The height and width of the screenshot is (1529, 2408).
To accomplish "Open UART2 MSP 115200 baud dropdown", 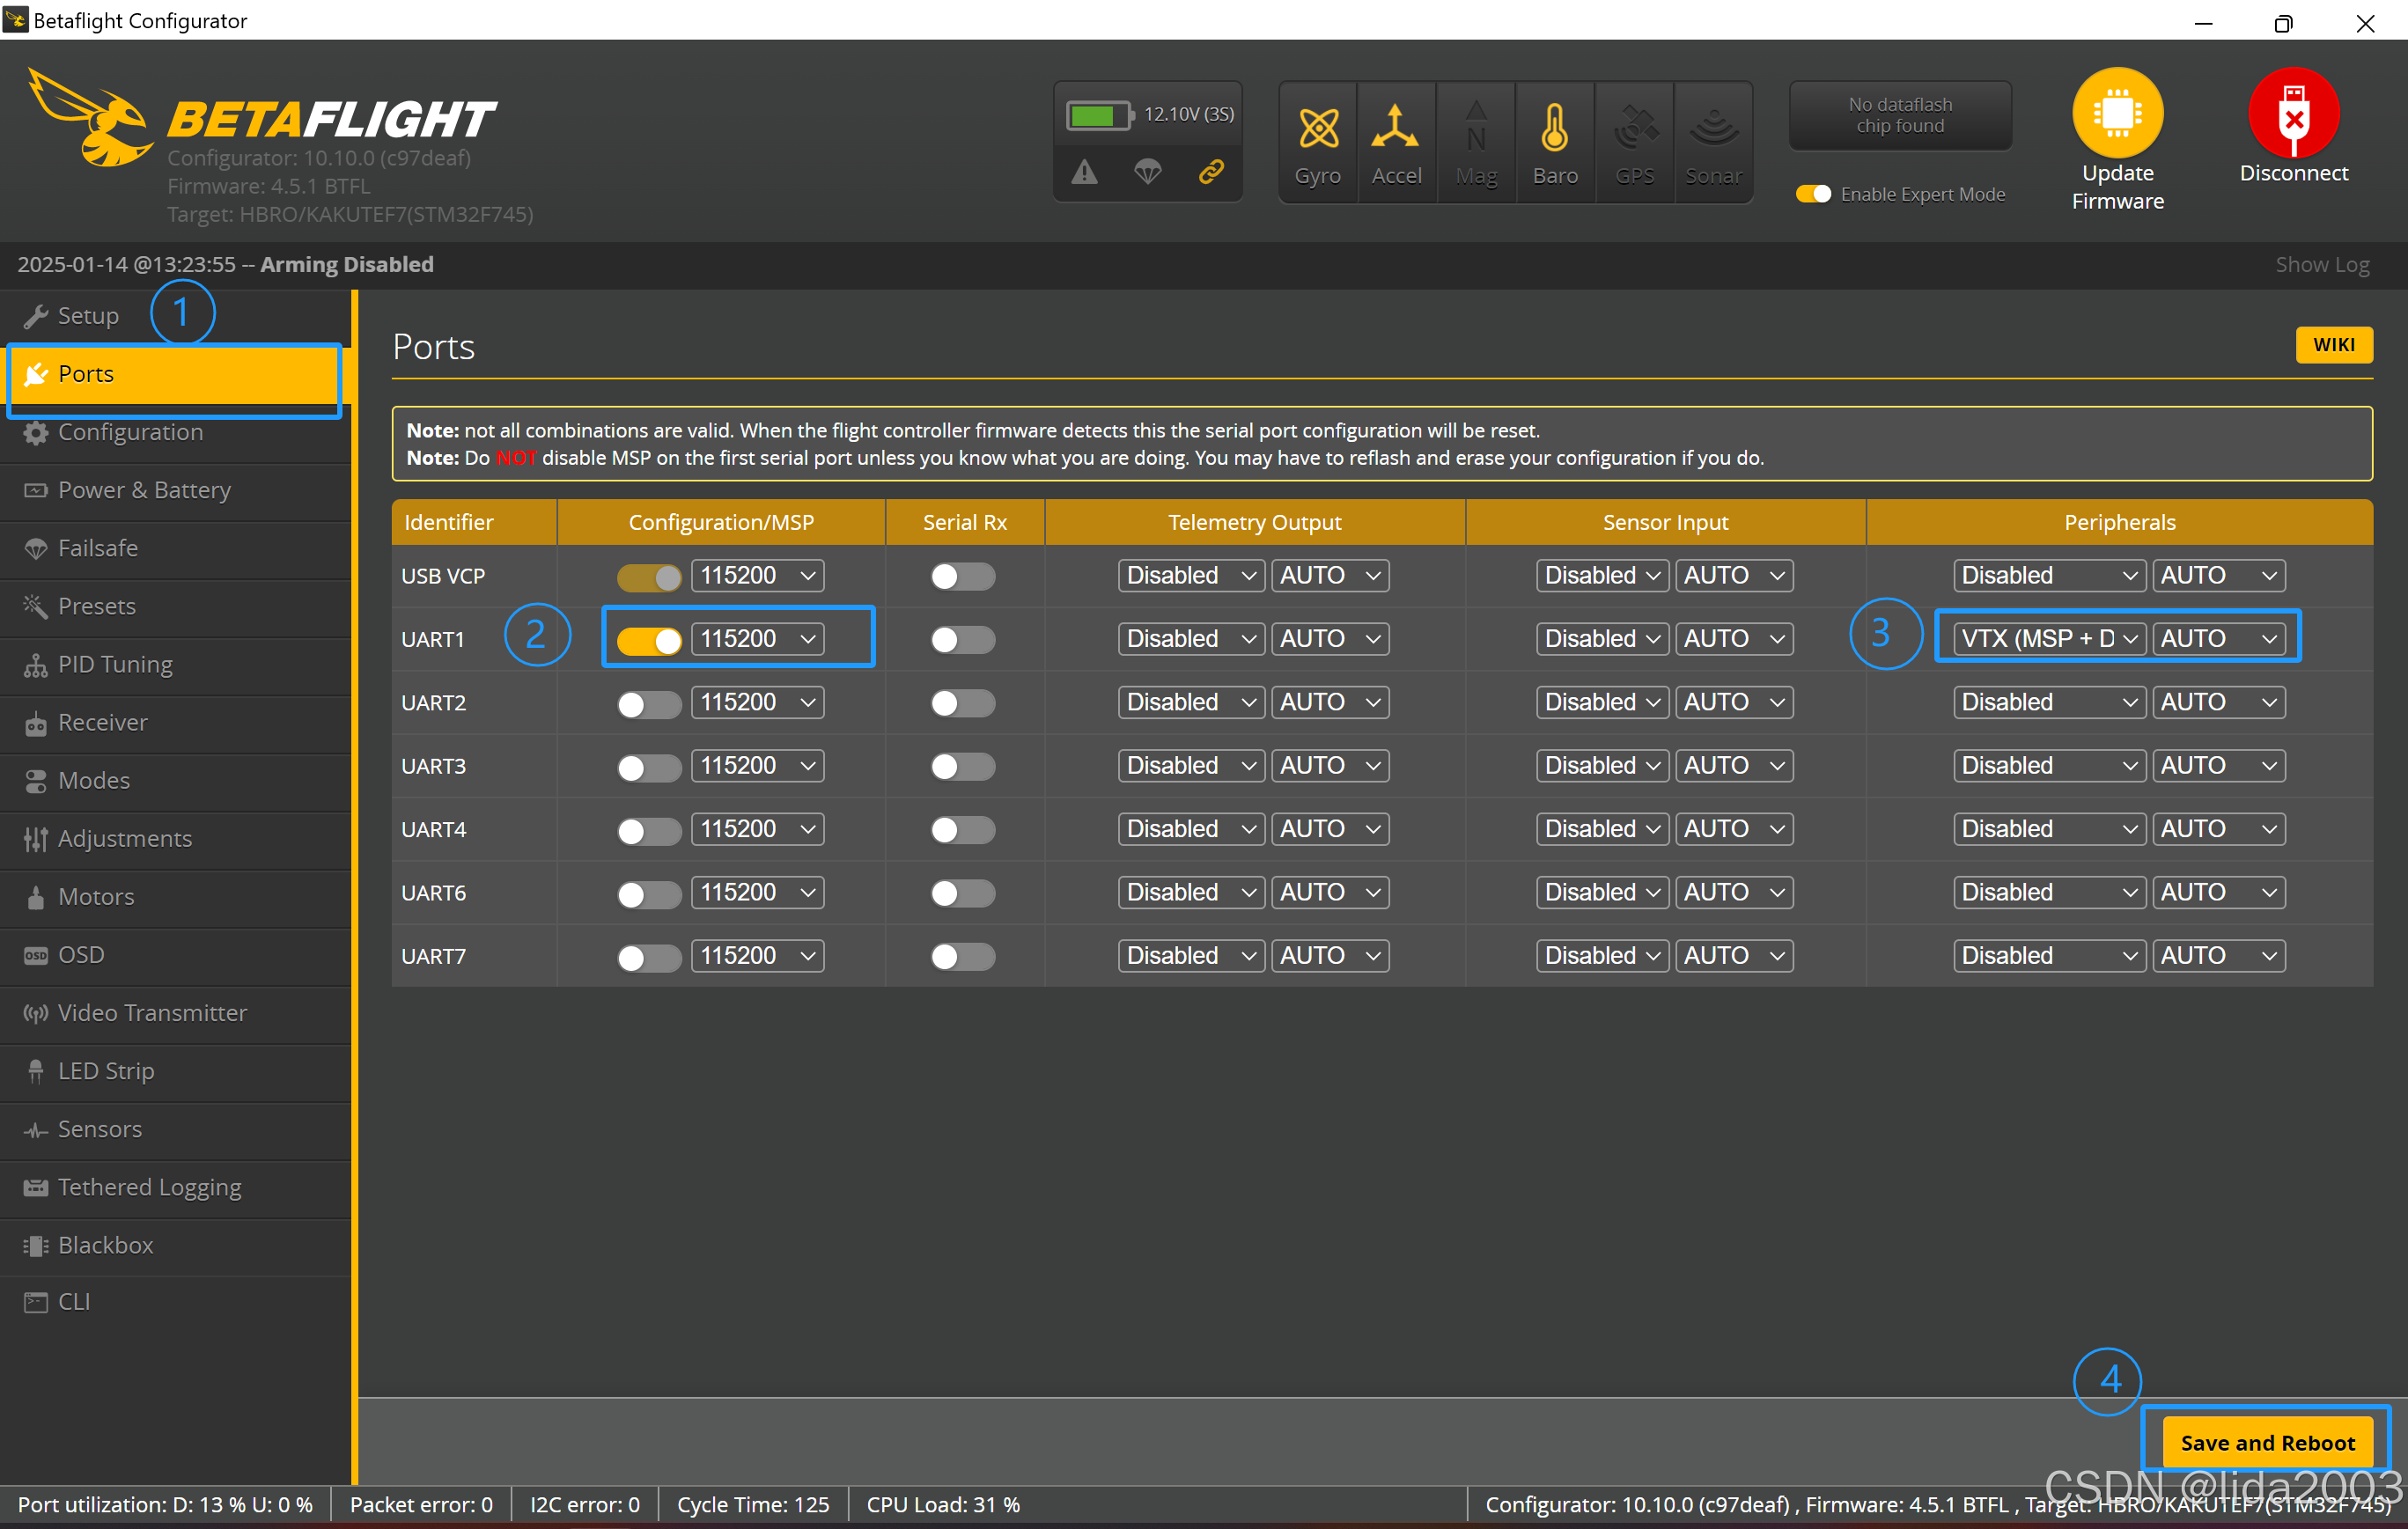I will coord(757,703).
